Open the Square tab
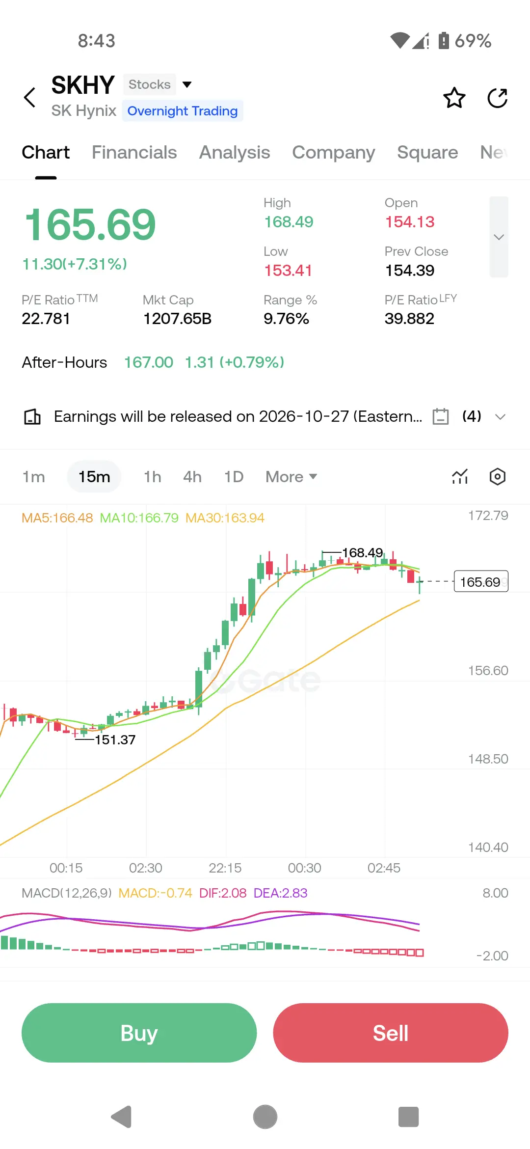This screenshot has width=530, height=1149. [x=427, y=152]
